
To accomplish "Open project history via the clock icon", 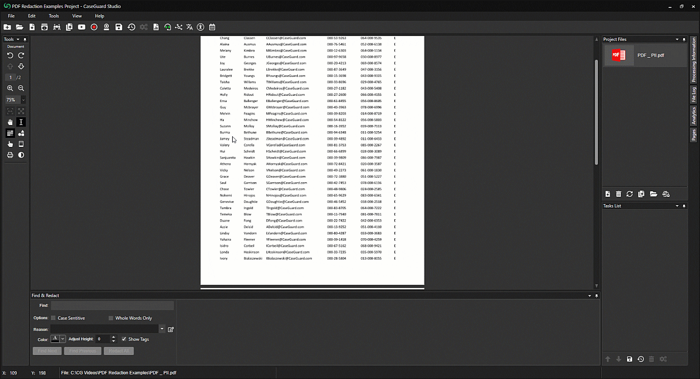I will pyautogui.click(x=131, y=27).
